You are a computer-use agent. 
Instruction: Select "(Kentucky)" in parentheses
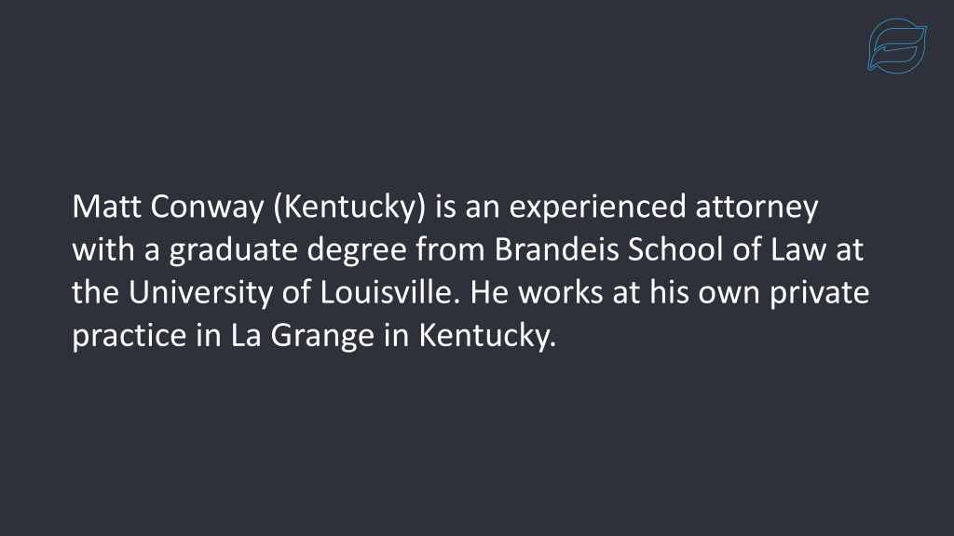(350, 207)
